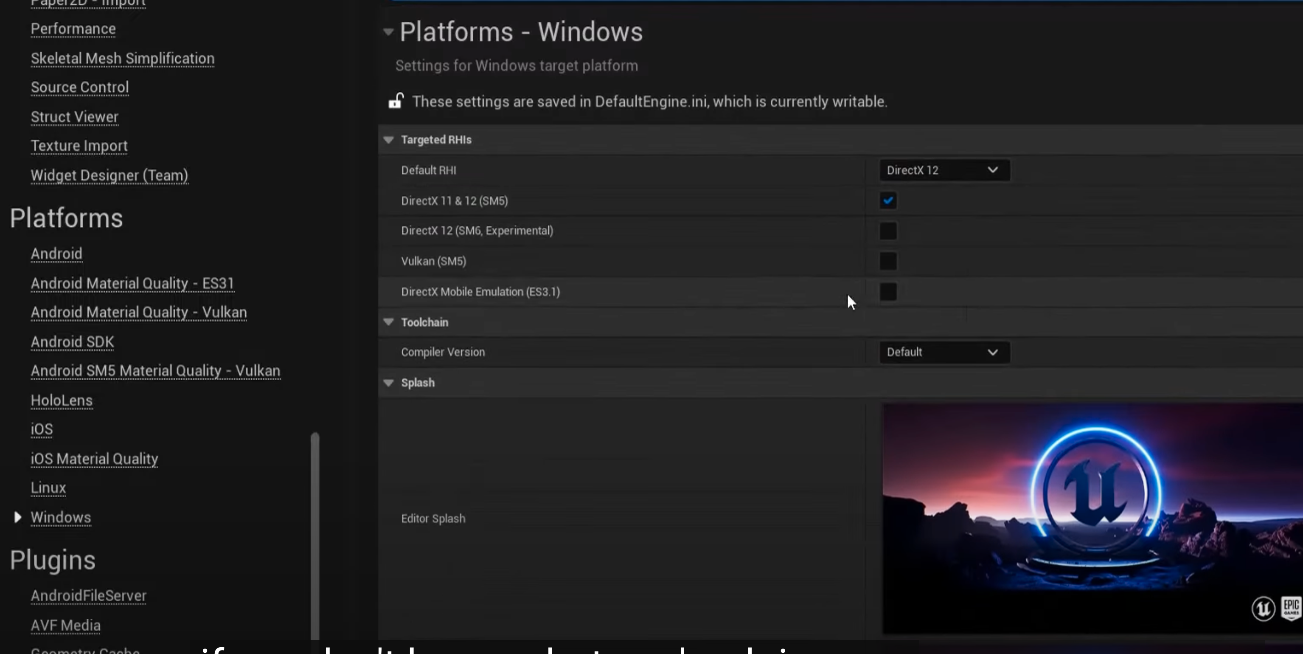
Task: Enable DirectX 12 (SM6, Experimental) checkbox
Action: point(888,231)
